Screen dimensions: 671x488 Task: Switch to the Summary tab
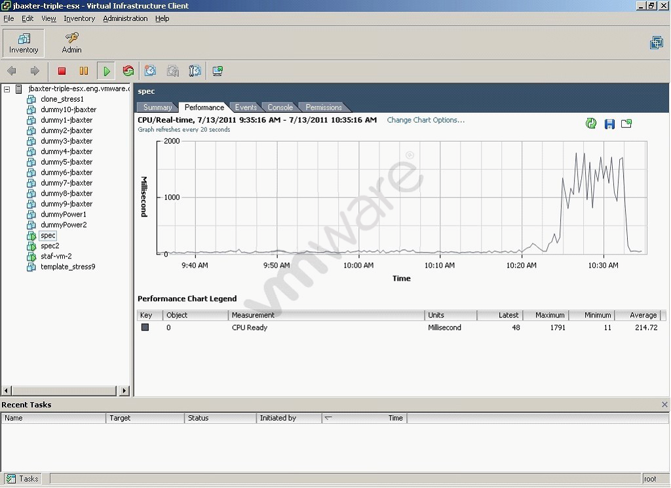157,108
